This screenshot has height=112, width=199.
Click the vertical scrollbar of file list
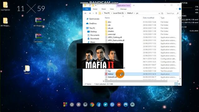point(180,40)
